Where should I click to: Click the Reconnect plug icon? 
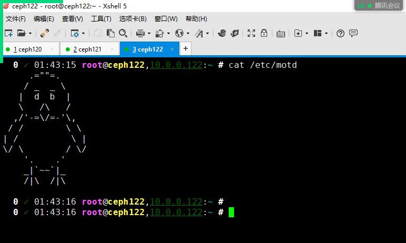[45, 33]
